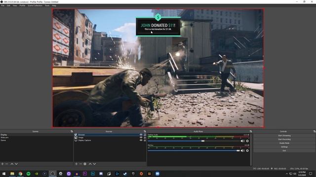Click Start Recording button

coord(284,139)
